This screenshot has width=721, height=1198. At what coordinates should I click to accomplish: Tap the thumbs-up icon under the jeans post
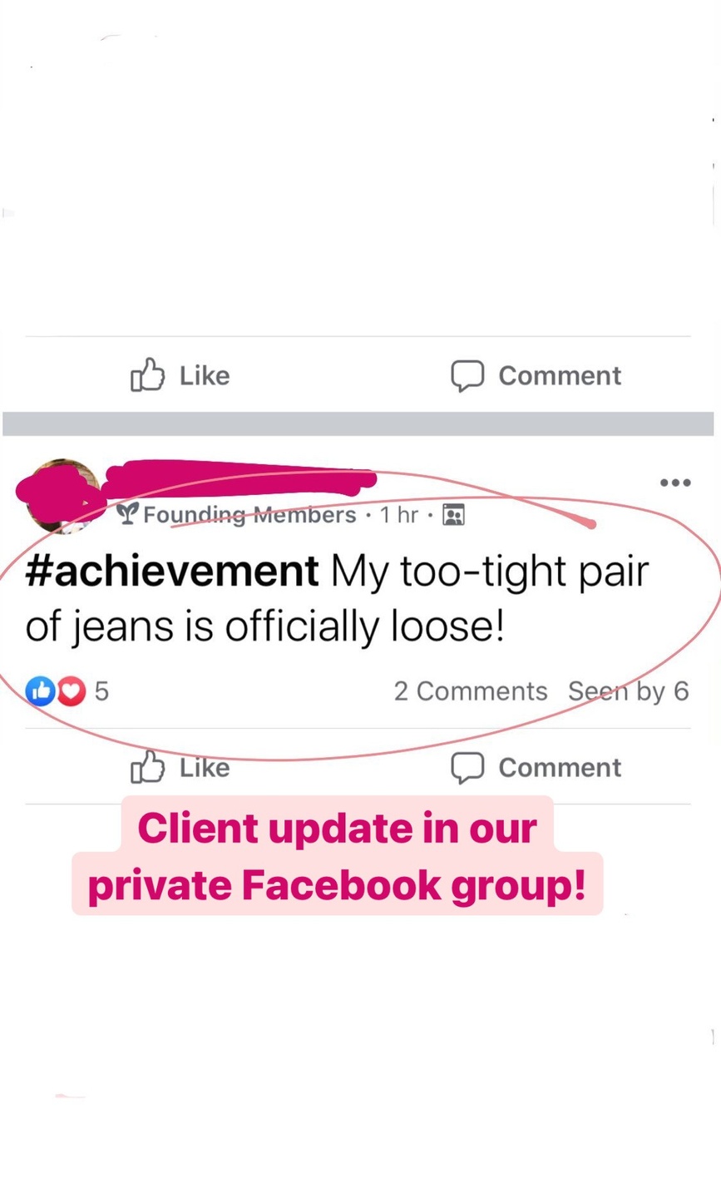click(147, 766)
